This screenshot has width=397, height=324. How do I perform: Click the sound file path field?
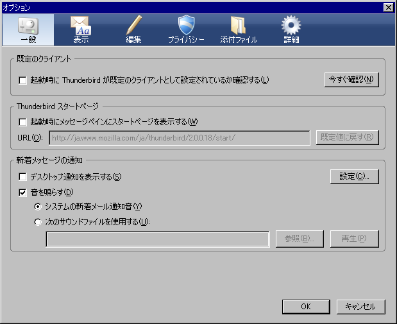tap(158, 239)
